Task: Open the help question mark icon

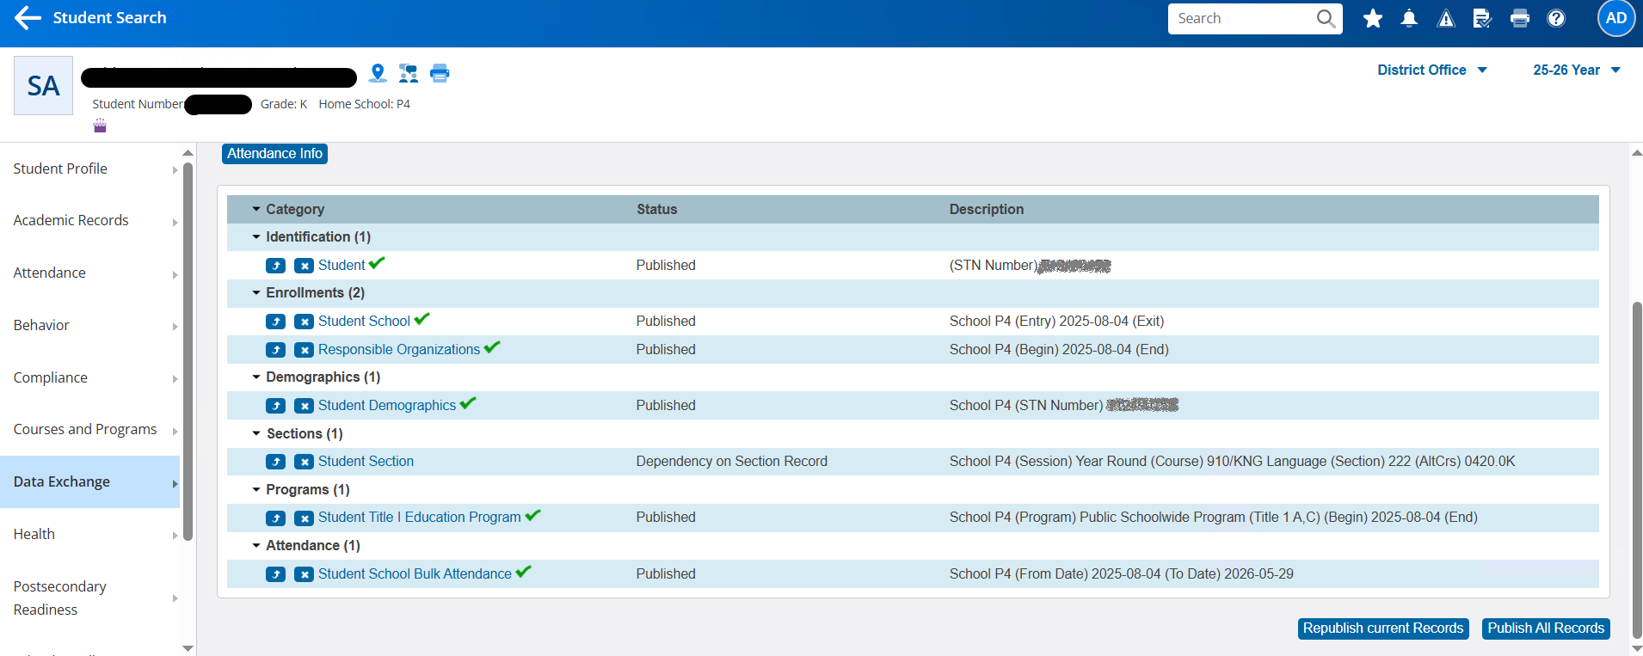Action: point(1556,18)
